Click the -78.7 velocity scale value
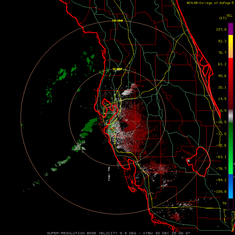 point(221,169)
